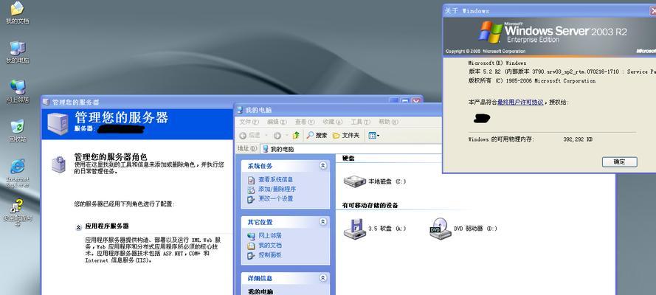Viewport: 656px width, 295px height.
Task: Select the 我的文档 desktop icon
Action: (17, 13)
